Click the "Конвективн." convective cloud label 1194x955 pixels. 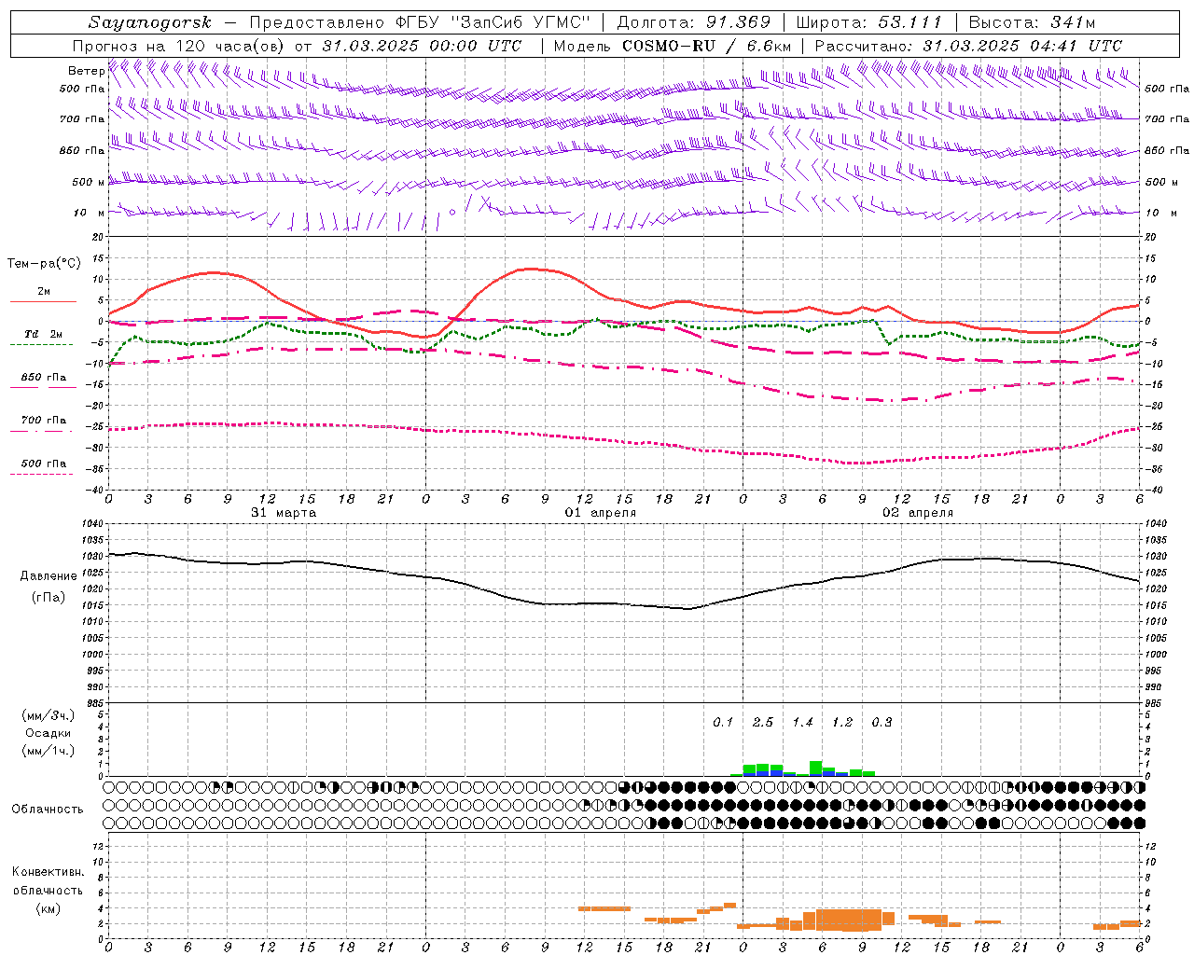click(x=49, y=872)
